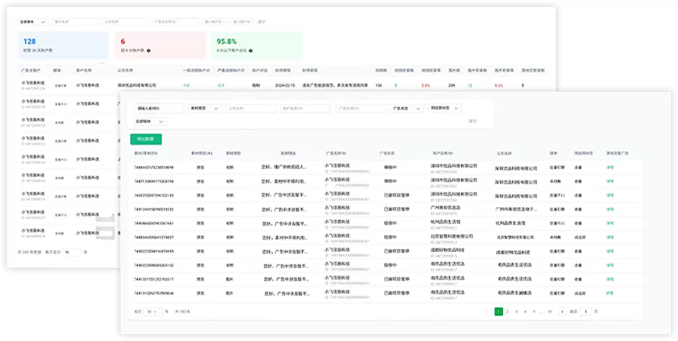Viewport: 678px width, 341px height.
Task: Click the red 4.2% image rejection rate
Action: click(498, 86)
